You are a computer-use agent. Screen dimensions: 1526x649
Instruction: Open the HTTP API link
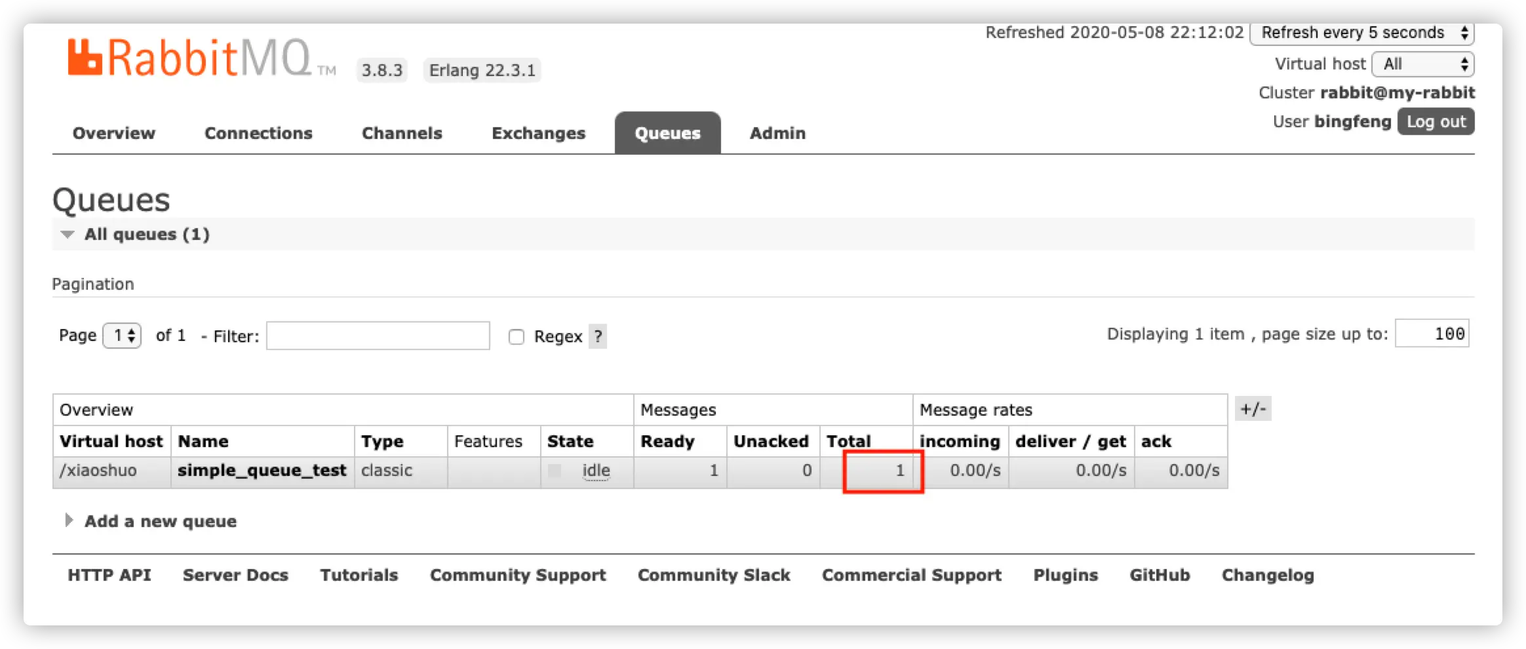click(109, 575)
